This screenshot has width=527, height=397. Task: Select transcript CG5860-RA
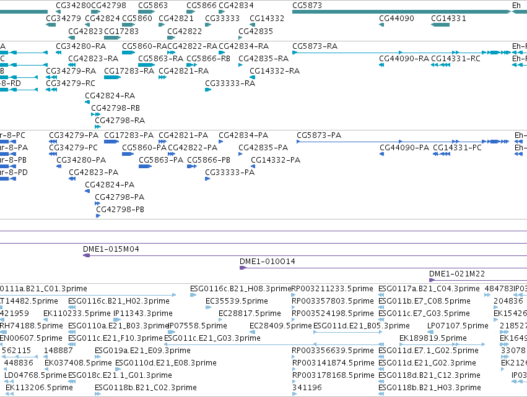pyautogui.click(x=144, y=46)
